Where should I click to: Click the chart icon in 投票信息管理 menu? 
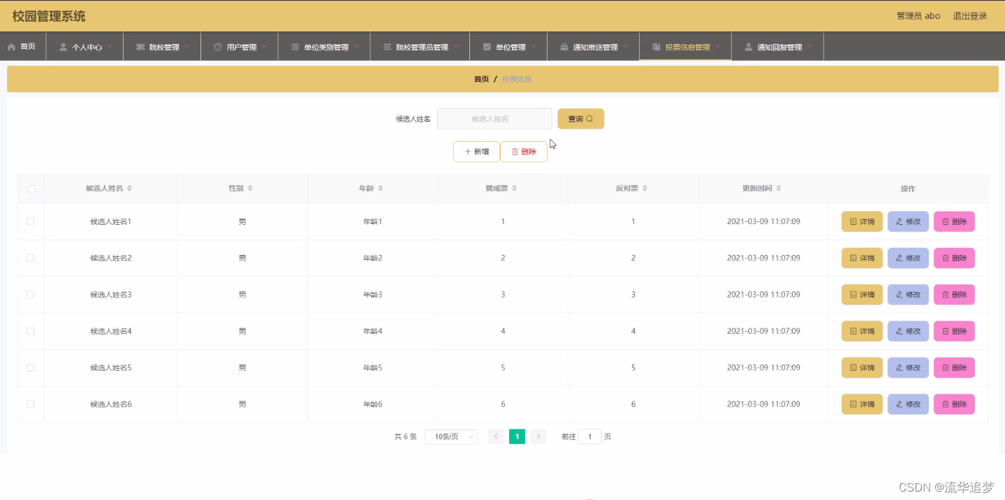tap(656, 47)
